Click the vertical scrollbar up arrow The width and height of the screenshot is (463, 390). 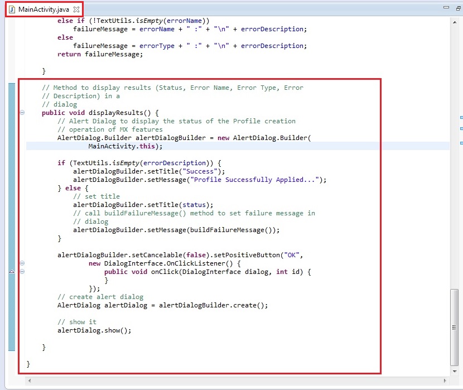tap(455, 21)
